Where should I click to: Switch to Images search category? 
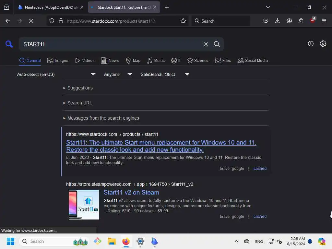58,61
